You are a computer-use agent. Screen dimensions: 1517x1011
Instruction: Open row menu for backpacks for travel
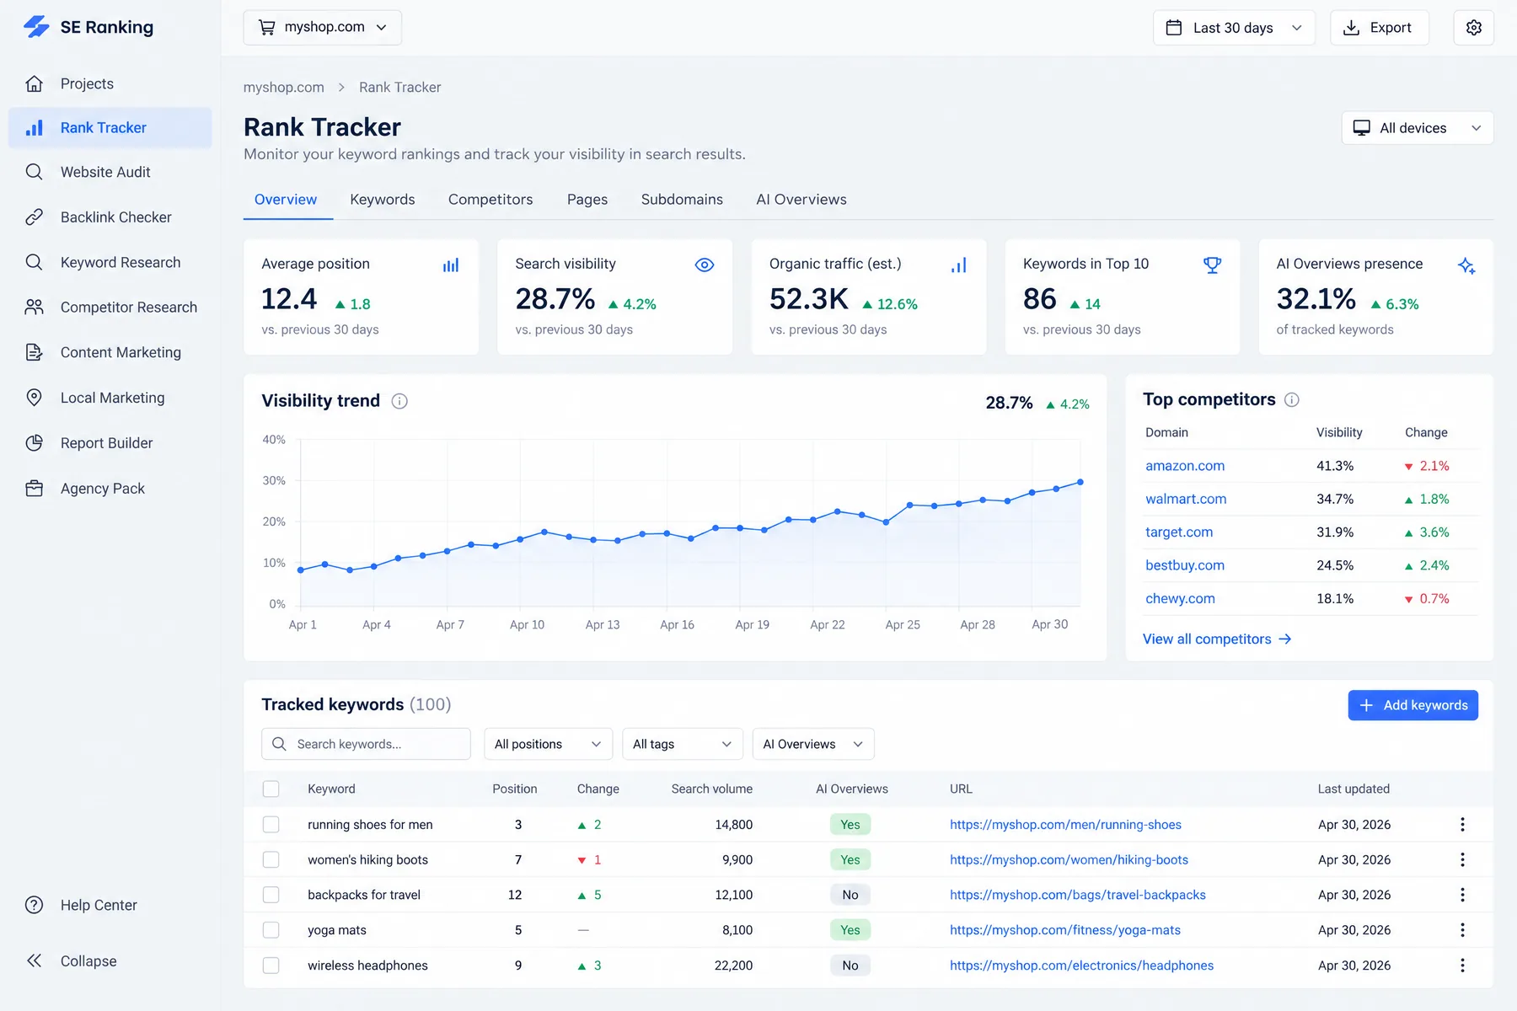1462,895
